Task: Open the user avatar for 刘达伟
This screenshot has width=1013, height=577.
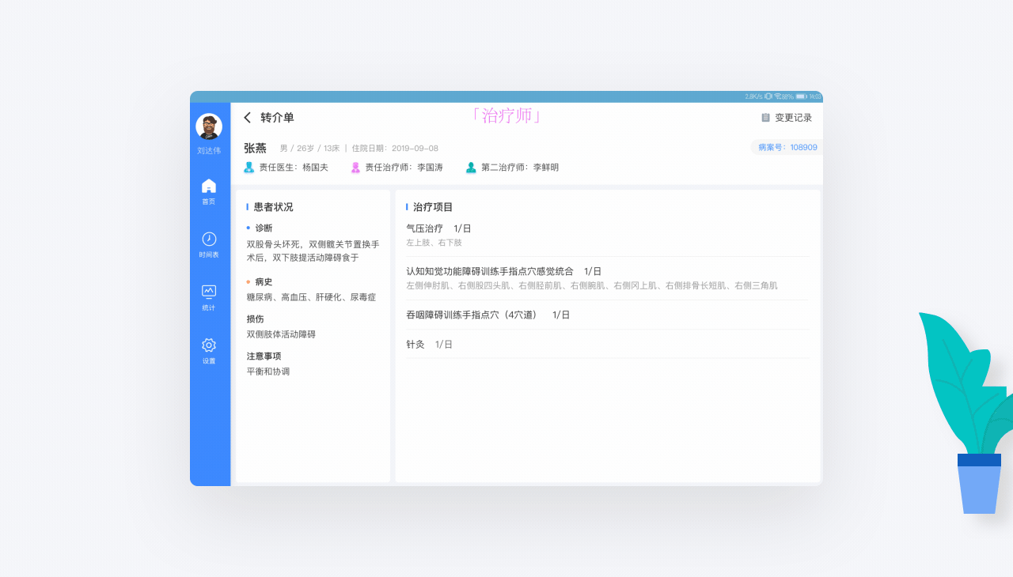Action: [209, 126]
